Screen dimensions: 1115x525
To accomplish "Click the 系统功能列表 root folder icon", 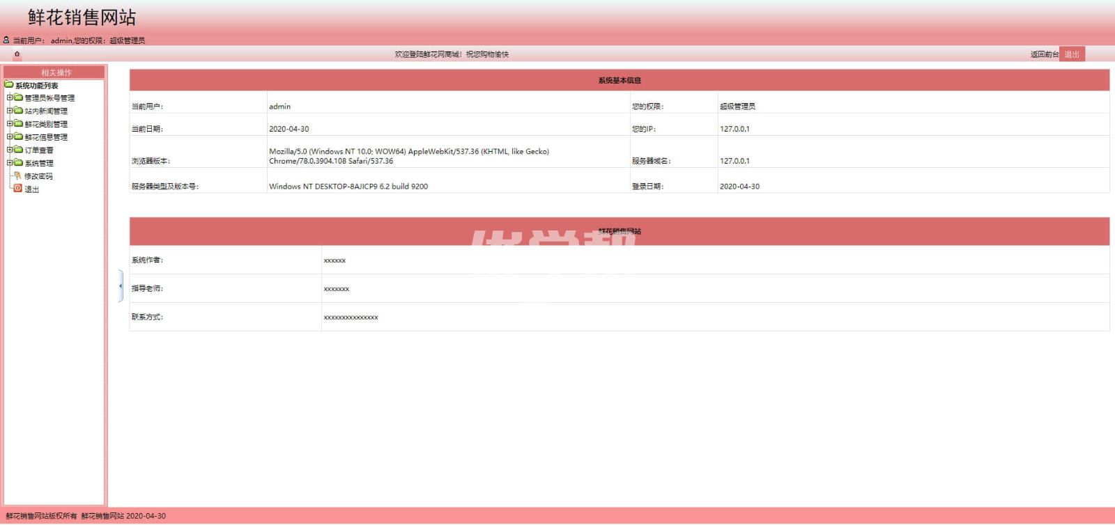I will [x=9, y=85].
